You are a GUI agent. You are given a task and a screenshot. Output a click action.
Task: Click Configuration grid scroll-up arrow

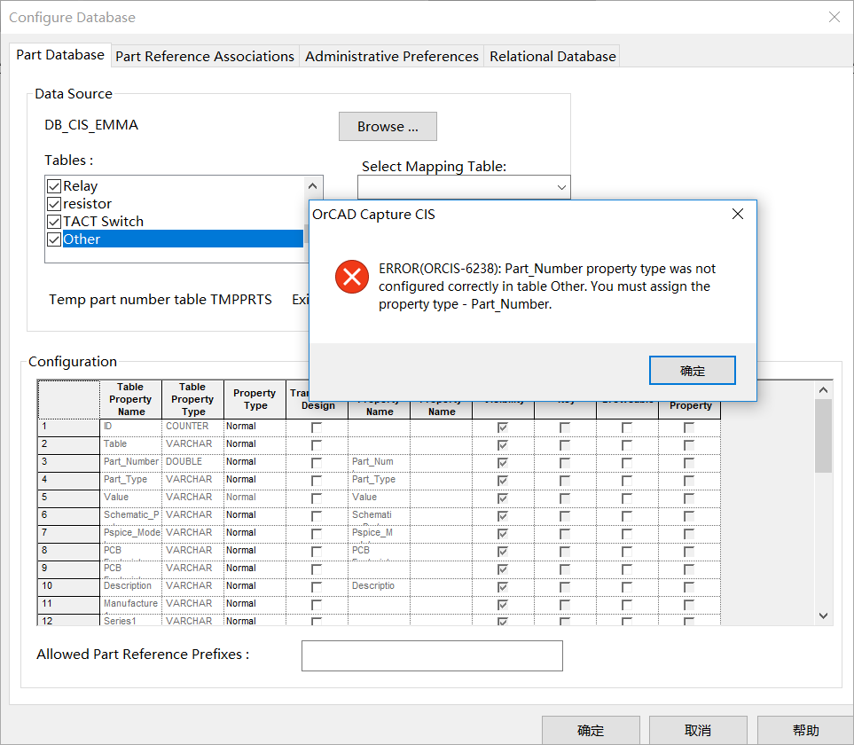824,390
